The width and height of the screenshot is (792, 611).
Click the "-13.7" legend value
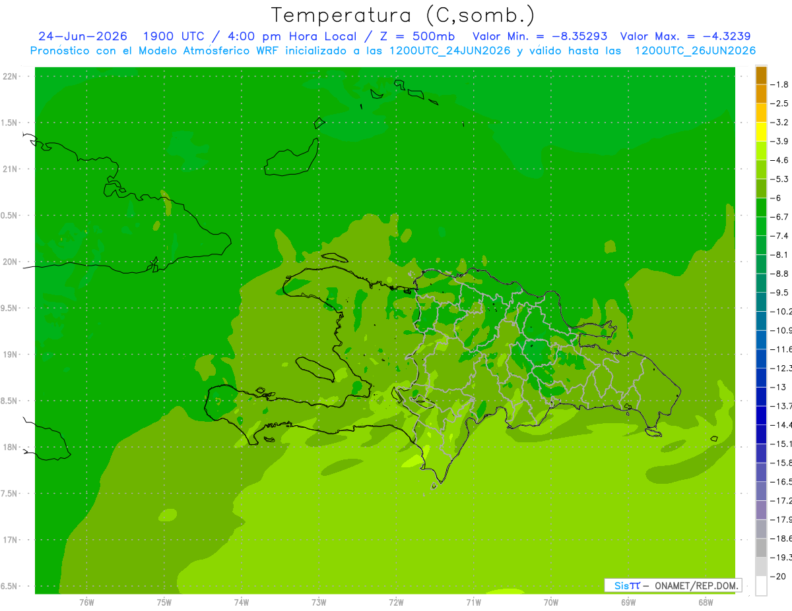[x=781, y=406]
